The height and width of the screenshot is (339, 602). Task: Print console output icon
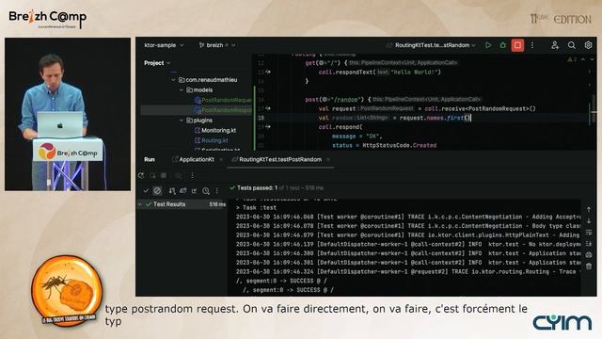(x=589, y=255)
